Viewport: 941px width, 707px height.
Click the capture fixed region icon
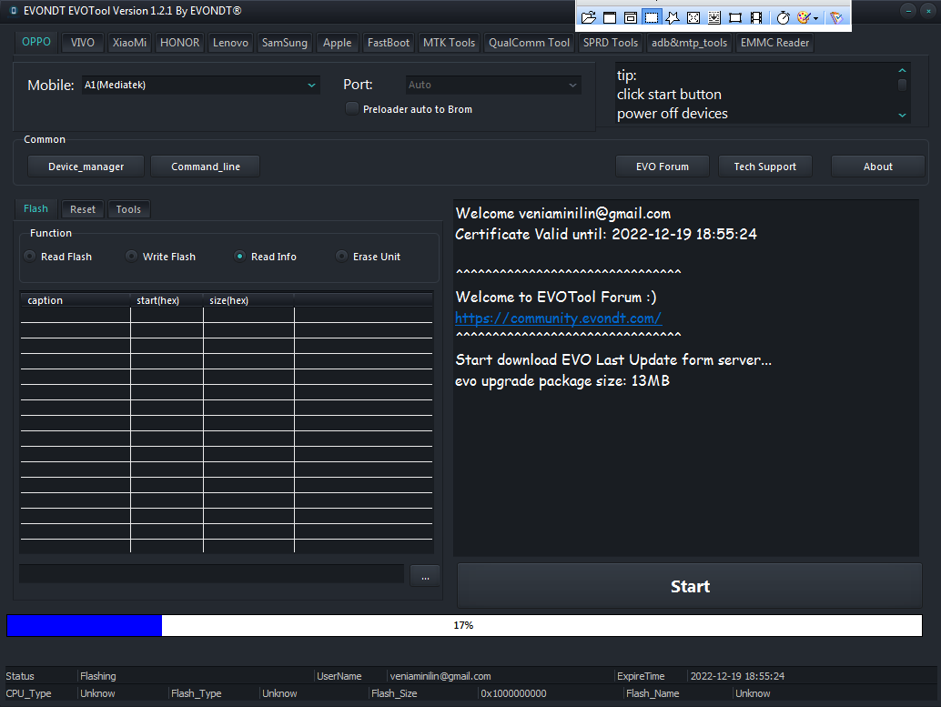tap(735, 17)
